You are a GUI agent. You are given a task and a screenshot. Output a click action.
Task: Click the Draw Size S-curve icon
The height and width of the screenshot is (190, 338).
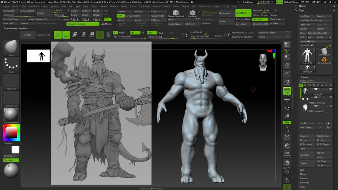(x=185, y=35)
